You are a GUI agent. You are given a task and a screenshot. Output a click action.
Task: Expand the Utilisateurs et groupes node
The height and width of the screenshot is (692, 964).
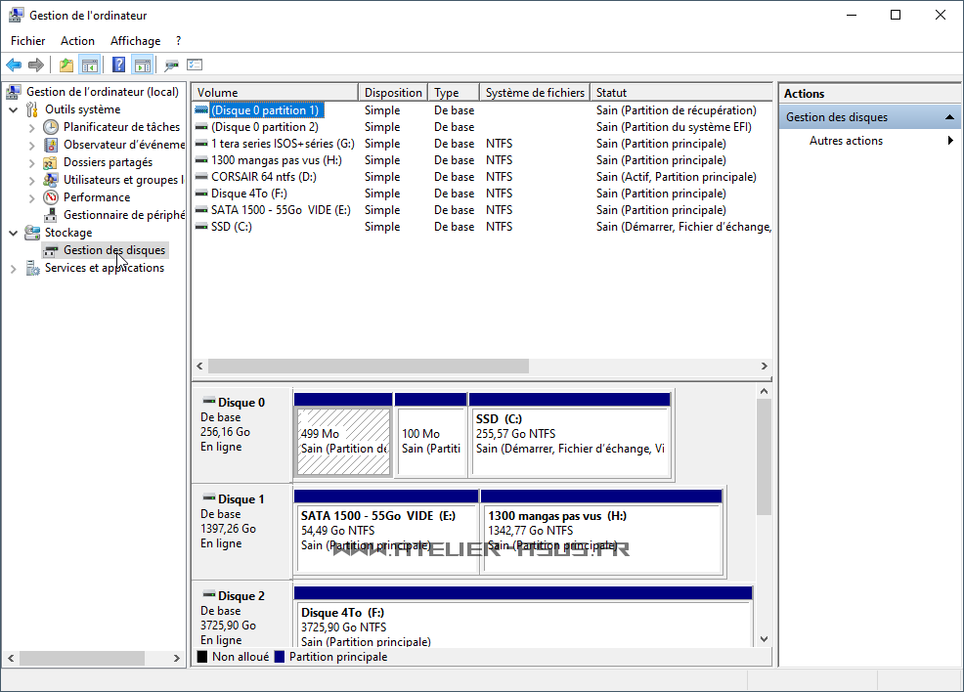coord(32,181)
